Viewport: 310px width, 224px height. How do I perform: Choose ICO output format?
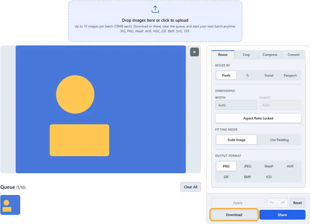[x=269, y=177]
